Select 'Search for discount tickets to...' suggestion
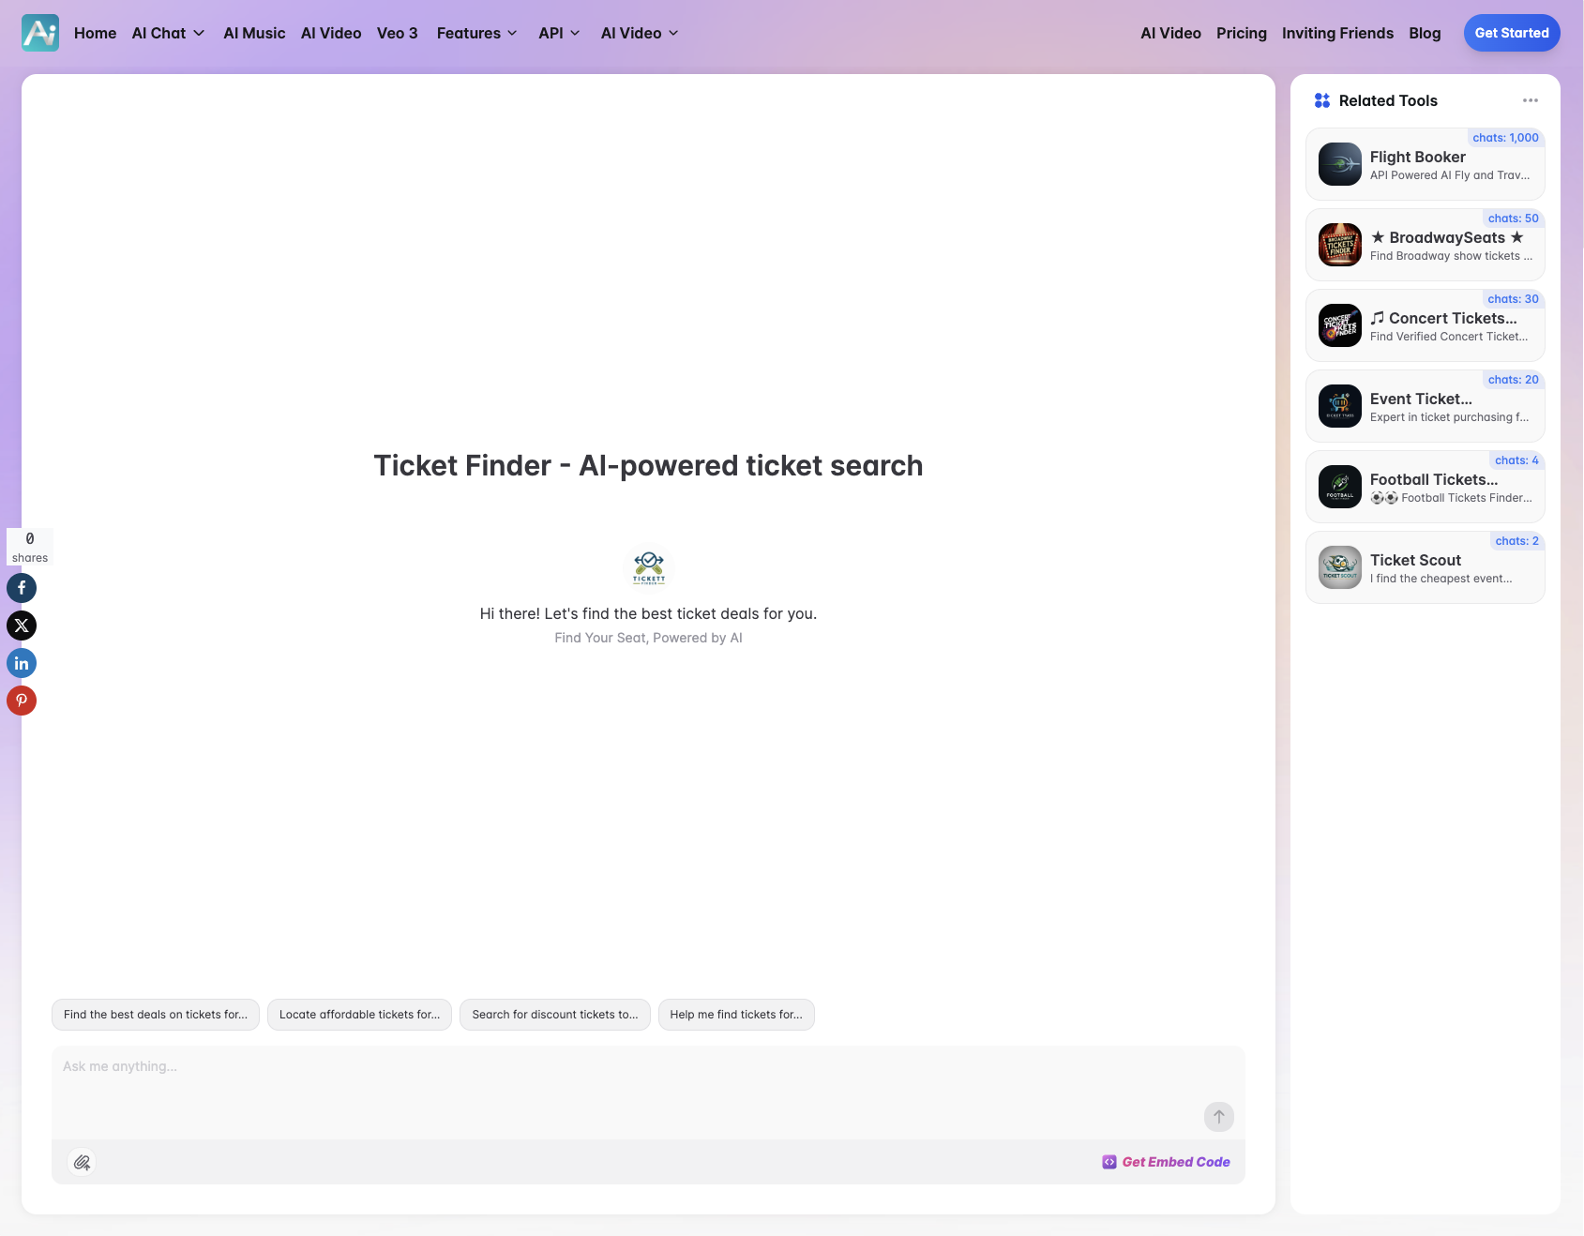 tap(554, 1015)
